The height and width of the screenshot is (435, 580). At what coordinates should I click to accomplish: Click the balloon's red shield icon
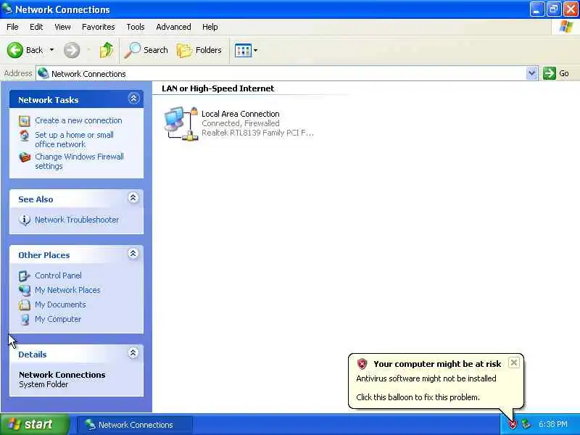[x=362, y=364]
